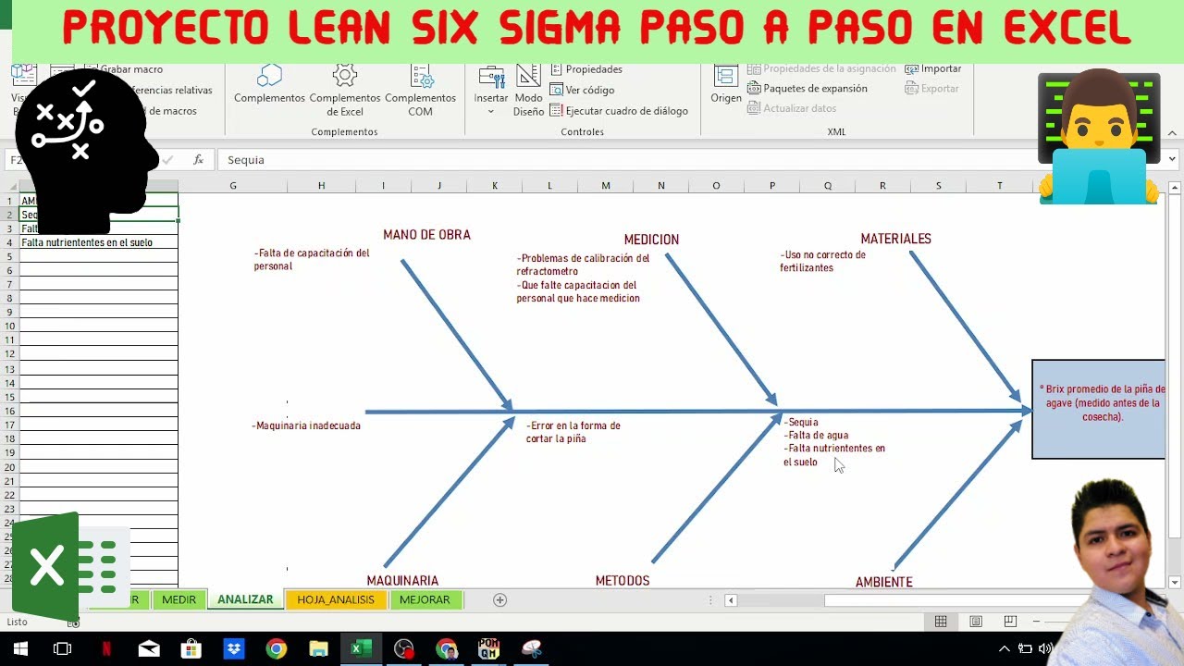Click the insert function fx icon
1184x666 pixels.
pos(198,160)
